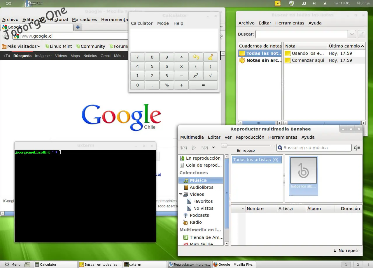Switch to workspace 2 in the pager
The image size is (373, 268).
point(358,265)
